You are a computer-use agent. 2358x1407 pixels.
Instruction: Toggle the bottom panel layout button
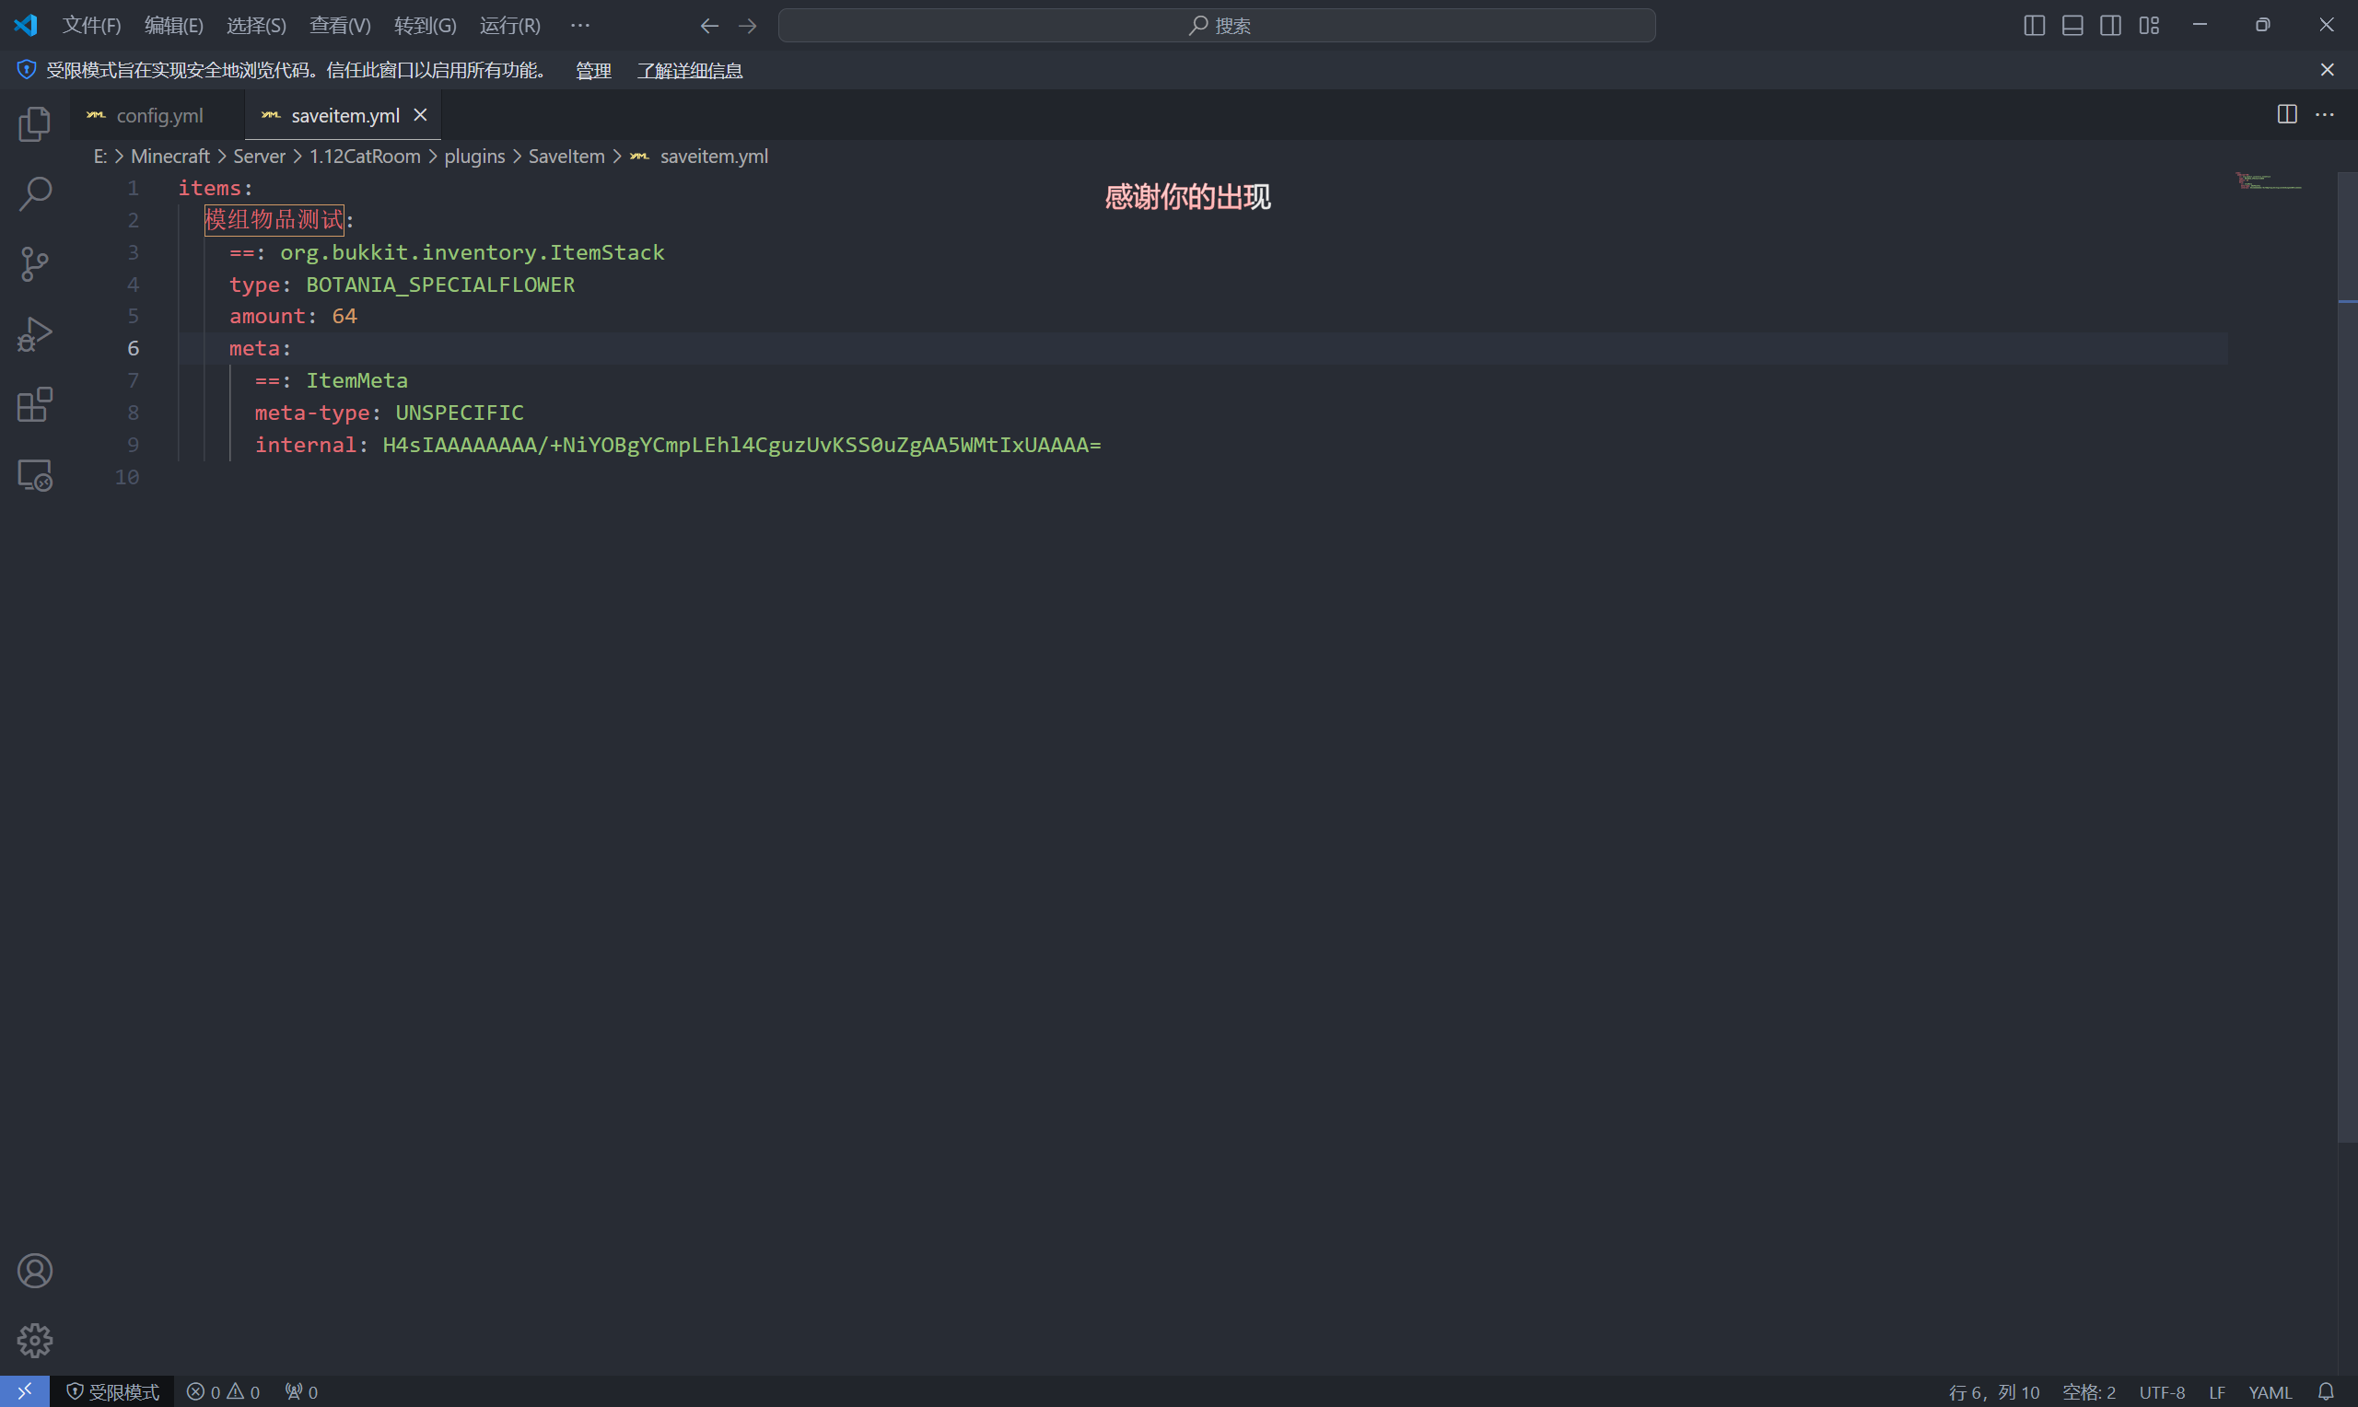click(2072, 26)
